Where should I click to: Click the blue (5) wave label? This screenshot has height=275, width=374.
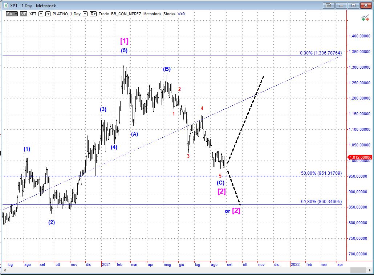124,50
